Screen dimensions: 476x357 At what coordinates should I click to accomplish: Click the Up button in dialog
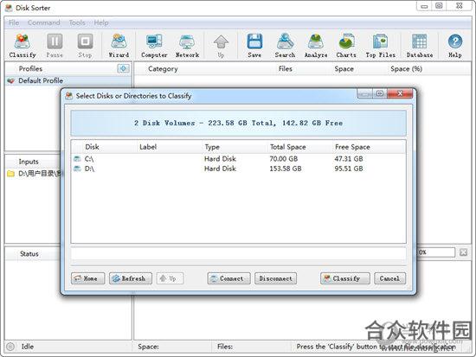tap(170, 278)
